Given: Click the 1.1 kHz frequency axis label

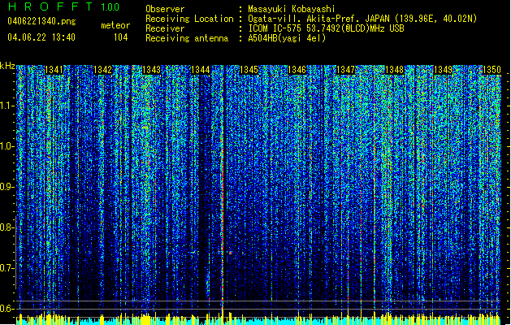Looking at the screenshot, I should [7, 106].
